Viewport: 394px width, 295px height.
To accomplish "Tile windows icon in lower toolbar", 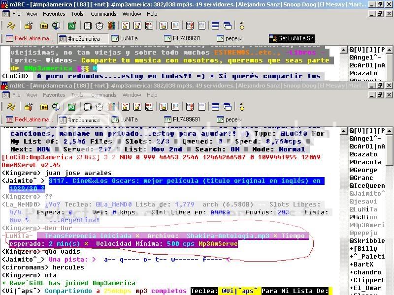I will click(x=215, y=107).
